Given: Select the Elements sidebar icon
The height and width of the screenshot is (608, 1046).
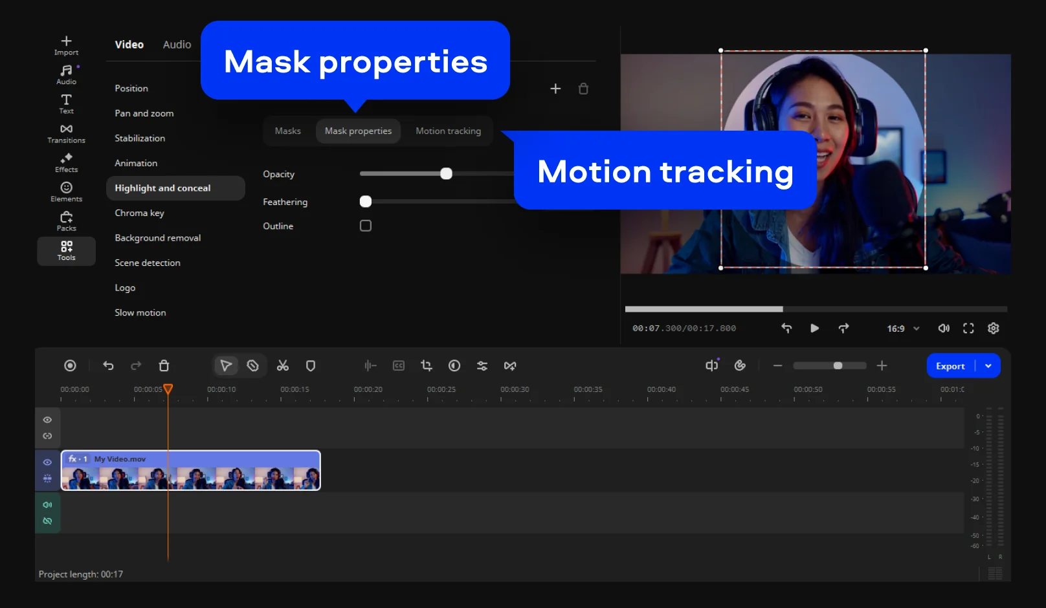Looking at the screenshot, I should [66, 191].
